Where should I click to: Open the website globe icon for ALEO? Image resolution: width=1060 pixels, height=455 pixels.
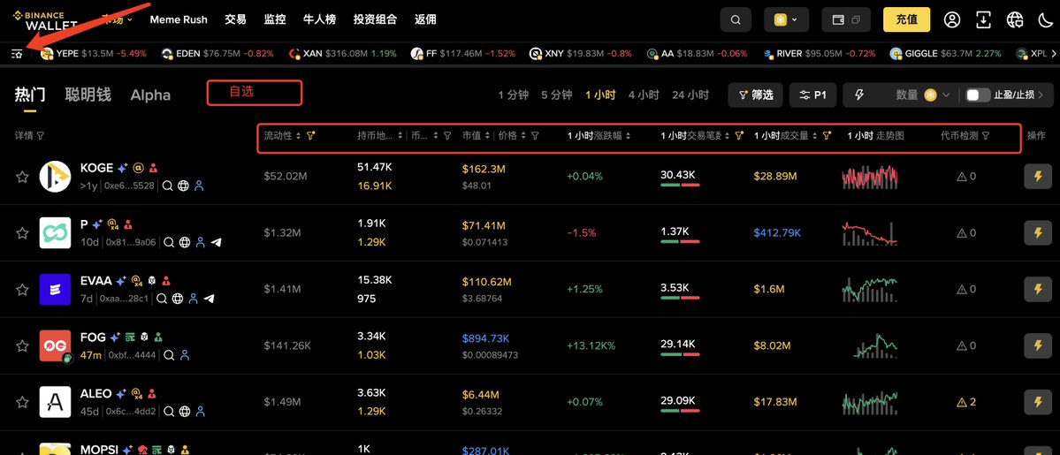click(x=185, y=411)
